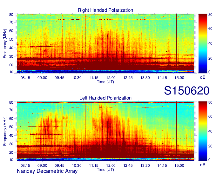Click the 13:30 tick label on the top plot
Viewport: 216px width, 175px height.
pyautogui.click(x=145, y=78)
